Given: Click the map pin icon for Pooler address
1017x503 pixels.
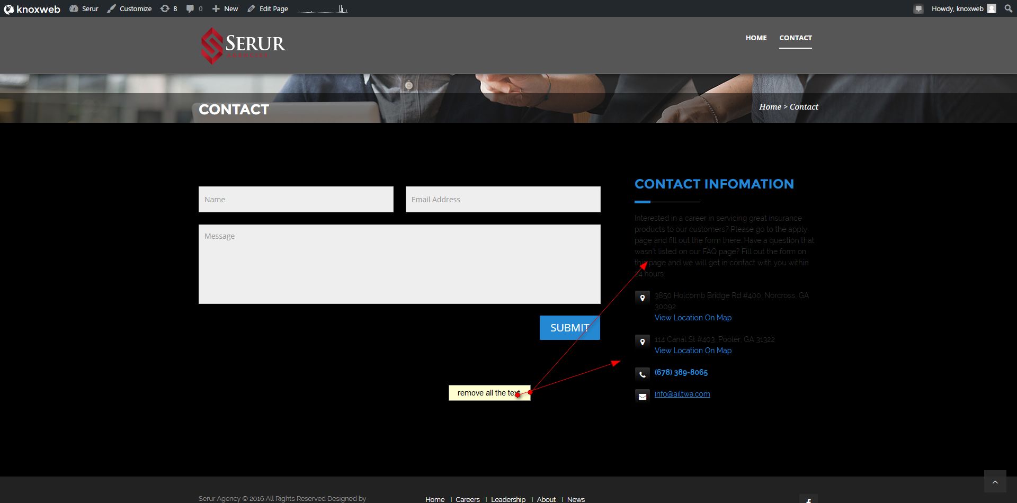Looking at the screenshot, I should pos(643,342).
